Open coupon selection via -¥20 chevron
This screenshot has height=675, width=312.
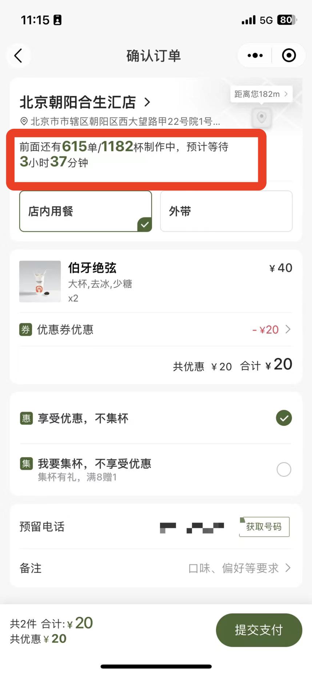(x=288, y=329)
